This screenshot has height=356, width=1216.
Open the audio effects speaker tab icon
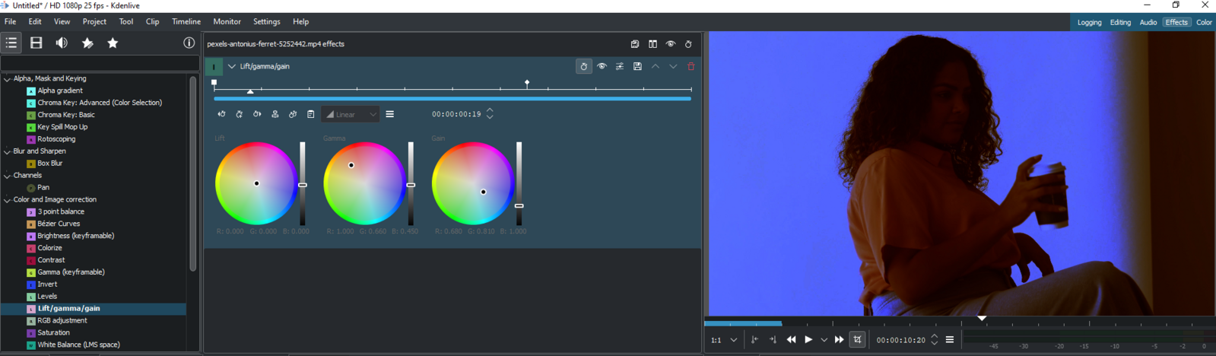(x=62, y=43)
